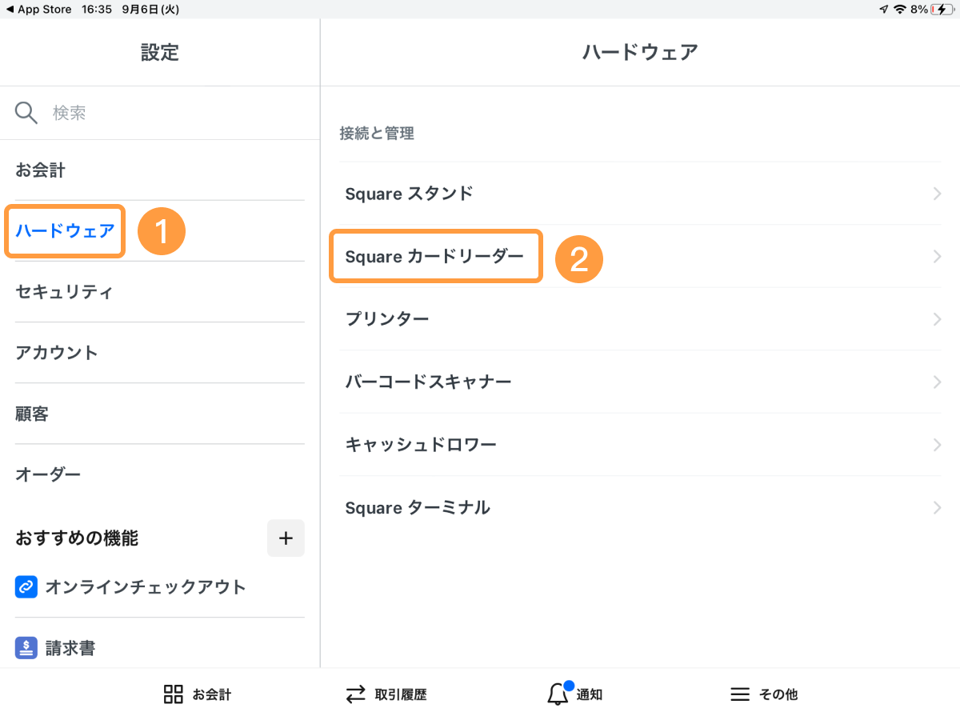Open 請求書 feature
Viewport: 960px width, 720px height.
(x=160, y=648)
